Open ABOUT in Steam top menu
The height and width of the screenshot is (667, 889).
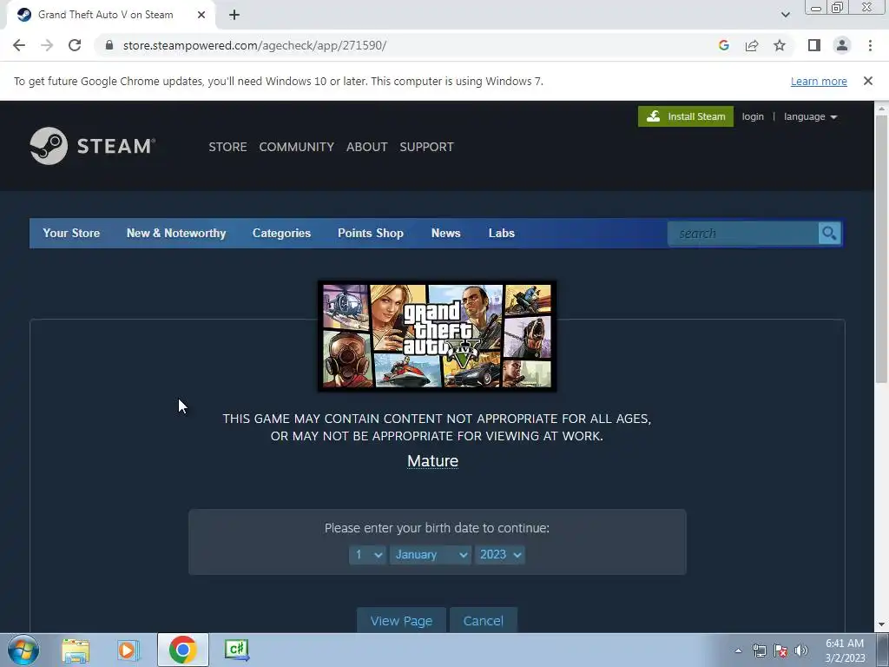coord(367,147)
